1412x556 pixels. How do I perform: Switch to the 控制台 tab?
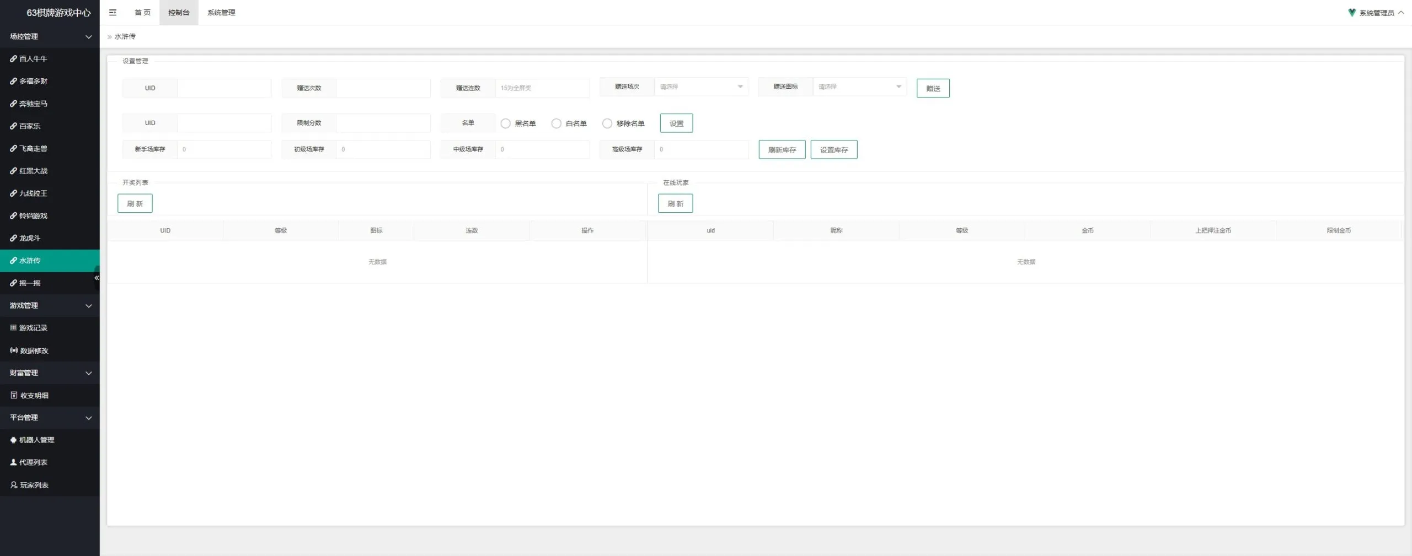(179, 12)
